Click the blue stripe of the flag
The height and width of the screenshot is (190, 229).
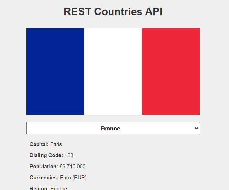(55, 72)
